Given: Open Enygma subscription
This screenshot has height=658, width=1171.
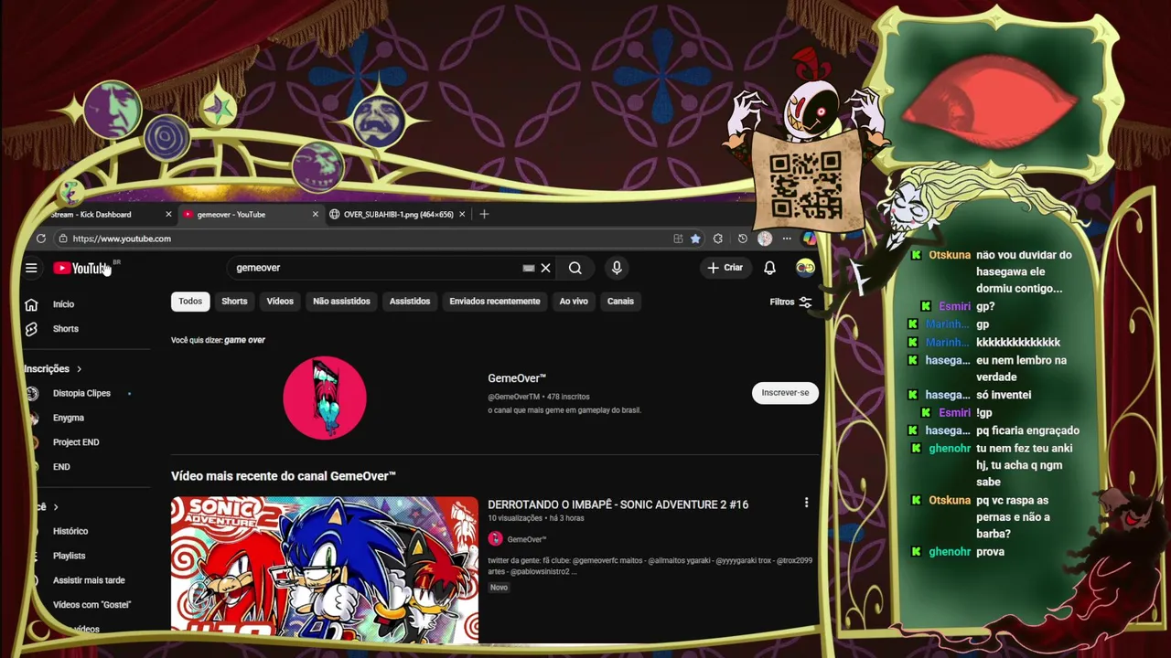Looking at the screenshot, I should [x=68, y=418].
